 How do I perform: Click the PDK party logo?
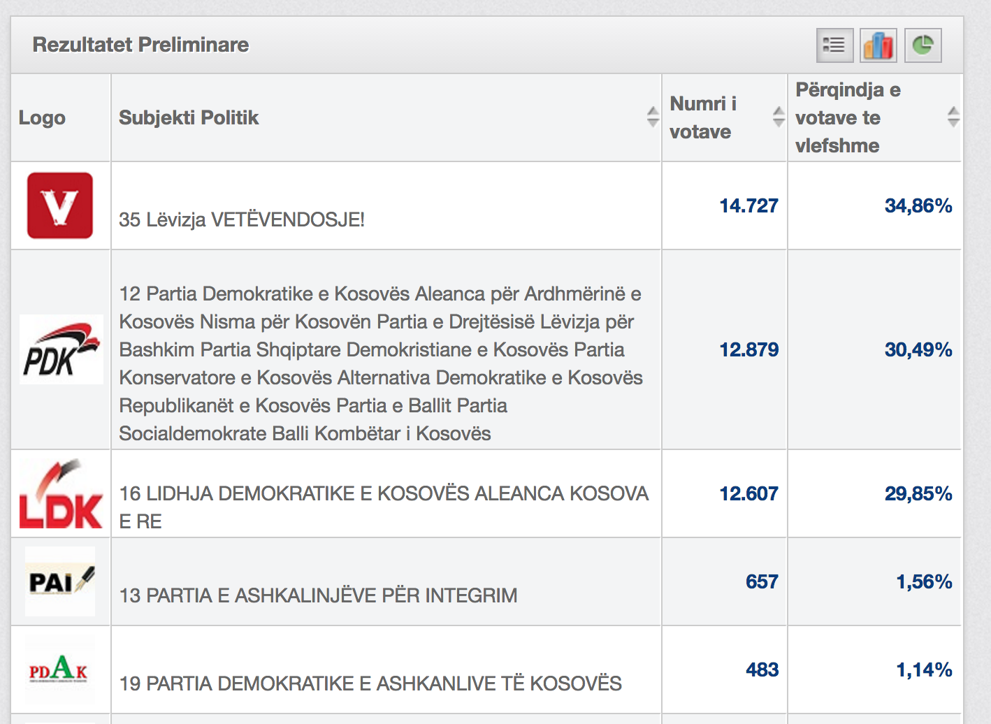coord(62,349)
